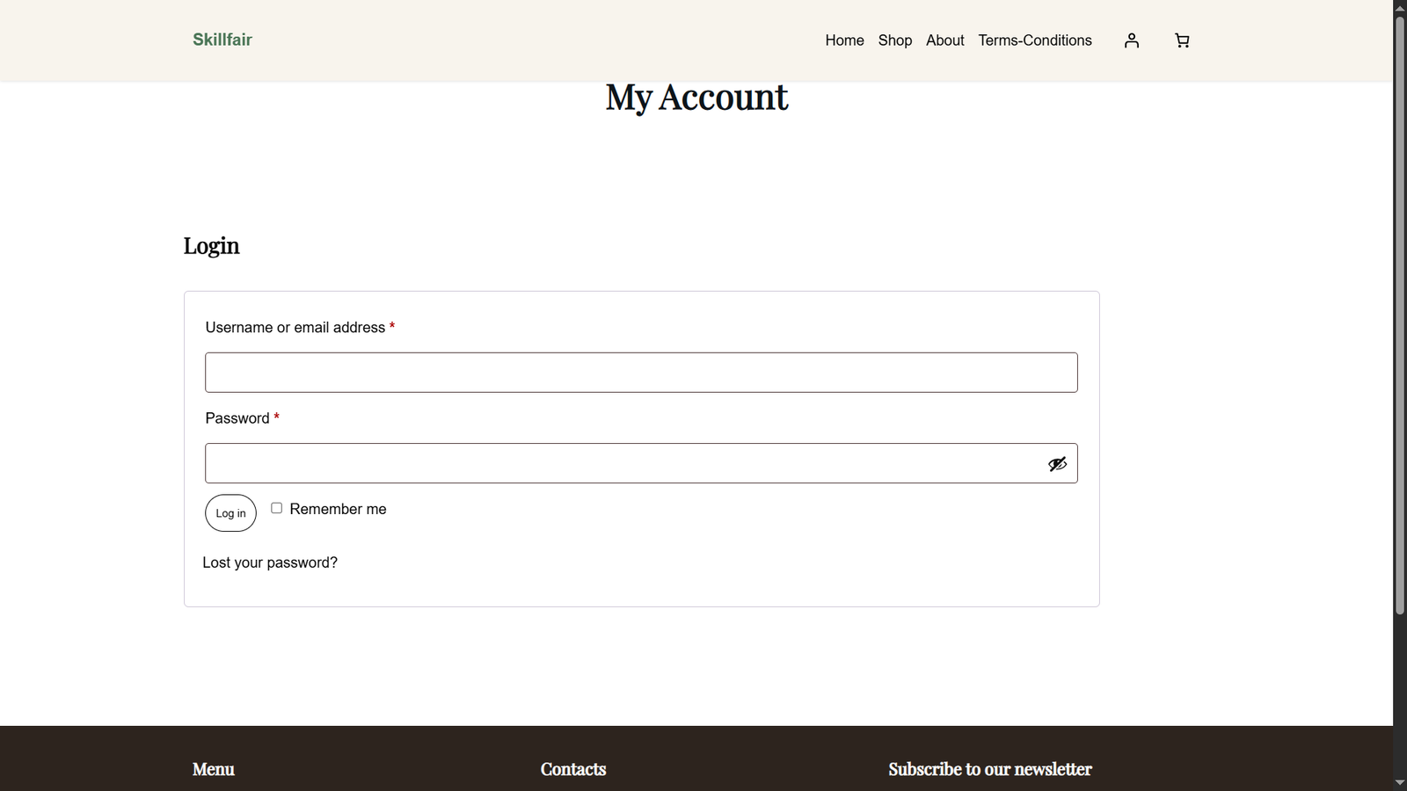Screen dimensions: 1407x791
Task: Focus the Password input field
Action: coord(641,463)
